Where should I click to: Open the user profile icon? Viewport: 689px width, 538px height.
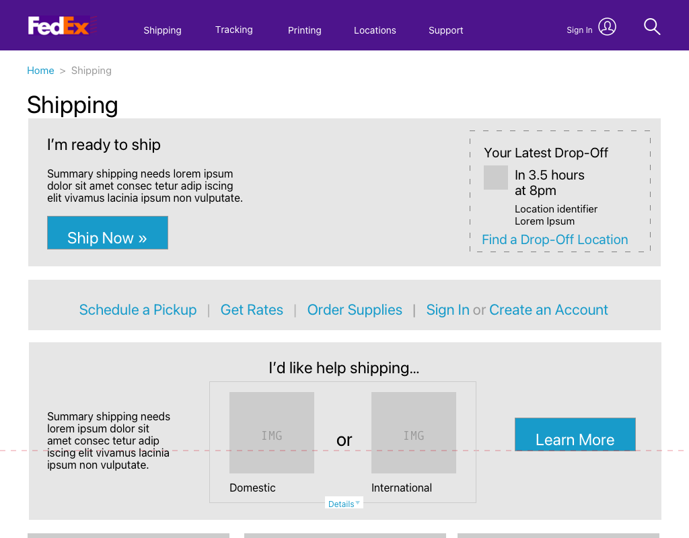[607, 27]
